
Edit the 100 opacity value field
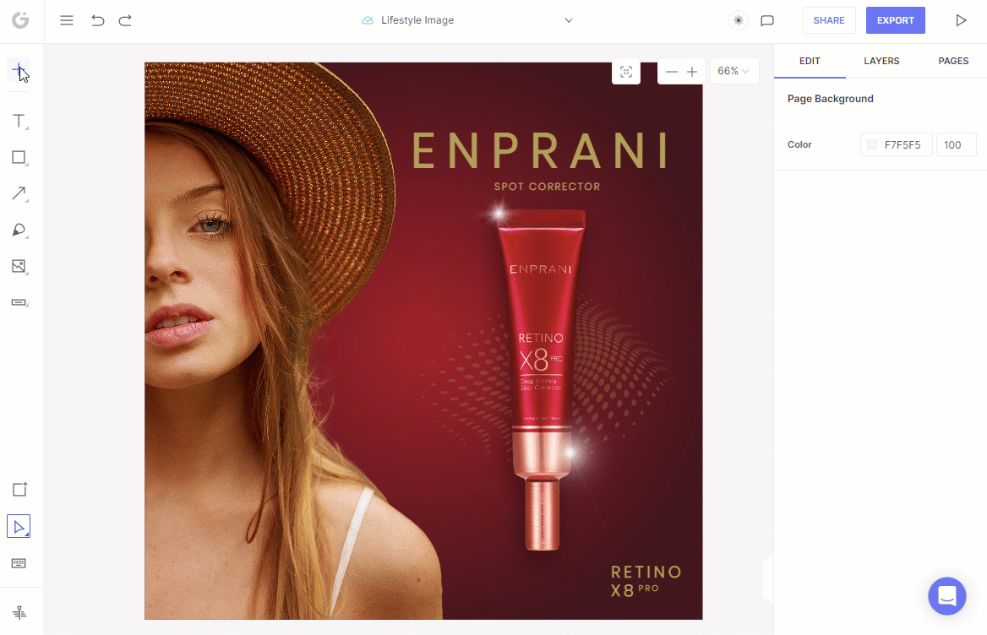tap(957, 144)
